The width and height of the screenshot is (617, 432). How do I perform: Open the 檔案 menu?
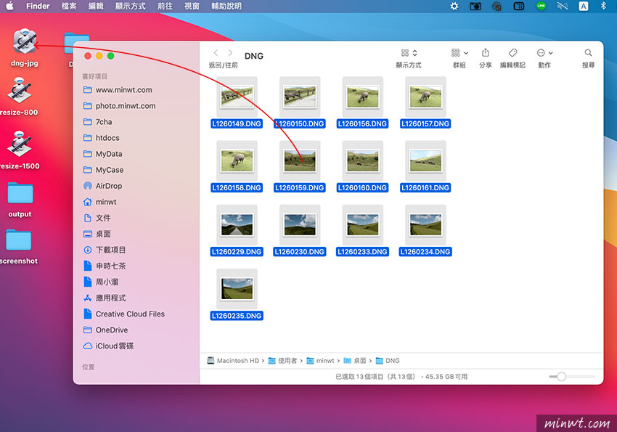tap(69, 6)
